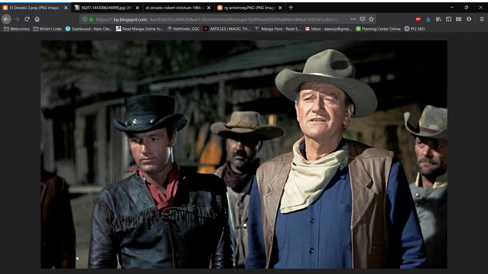Open the Firefox hamburger menu

tap(482, 19)
